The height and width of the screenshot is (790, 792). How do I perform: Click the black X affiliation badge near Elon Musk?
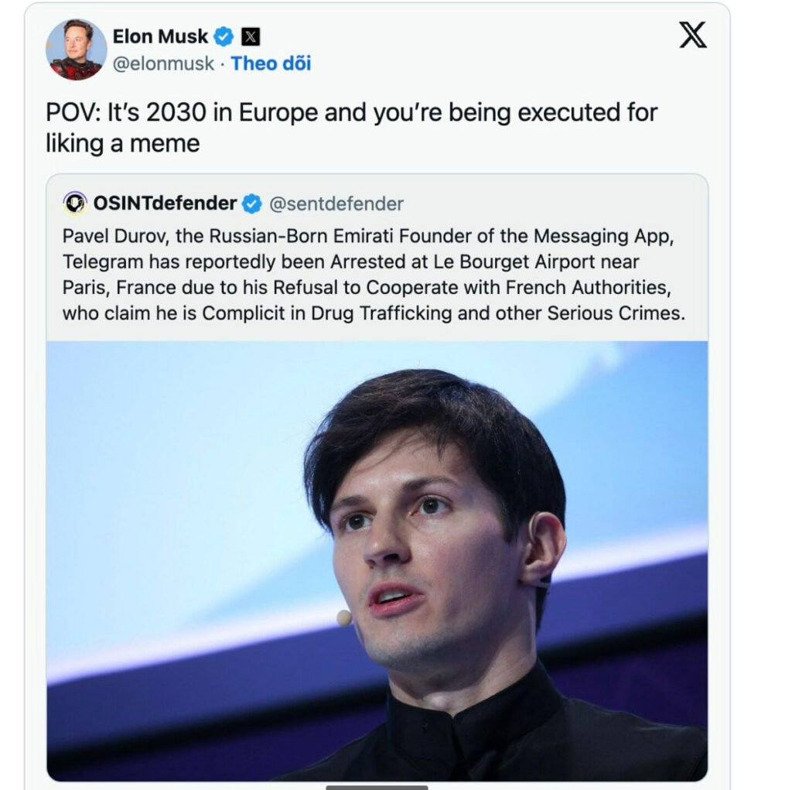pyautogui.click(x=250, y=36)
